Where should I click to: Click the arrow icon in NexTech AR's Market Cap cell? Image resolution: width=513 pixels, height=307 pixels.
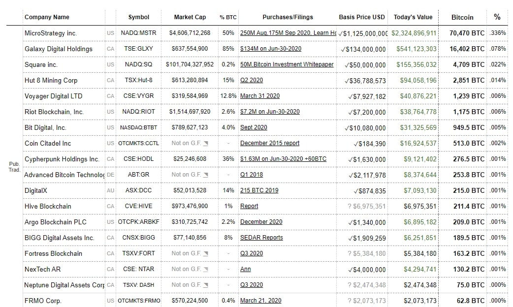point(206,269)
